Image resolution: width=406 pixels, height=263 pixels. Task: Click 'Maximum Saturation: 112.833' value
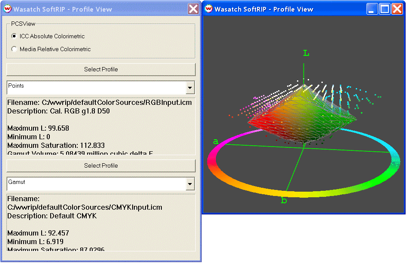click(56, 145)
